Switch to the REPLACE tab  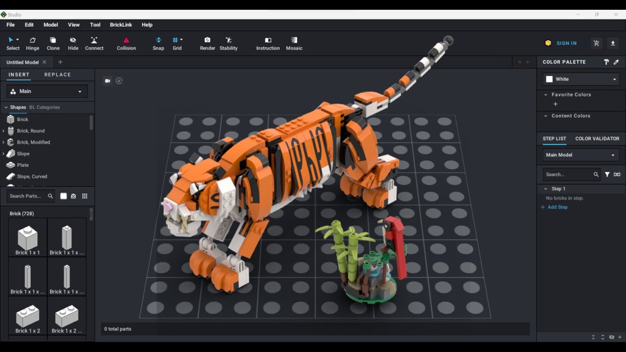(x=58, y=75)
